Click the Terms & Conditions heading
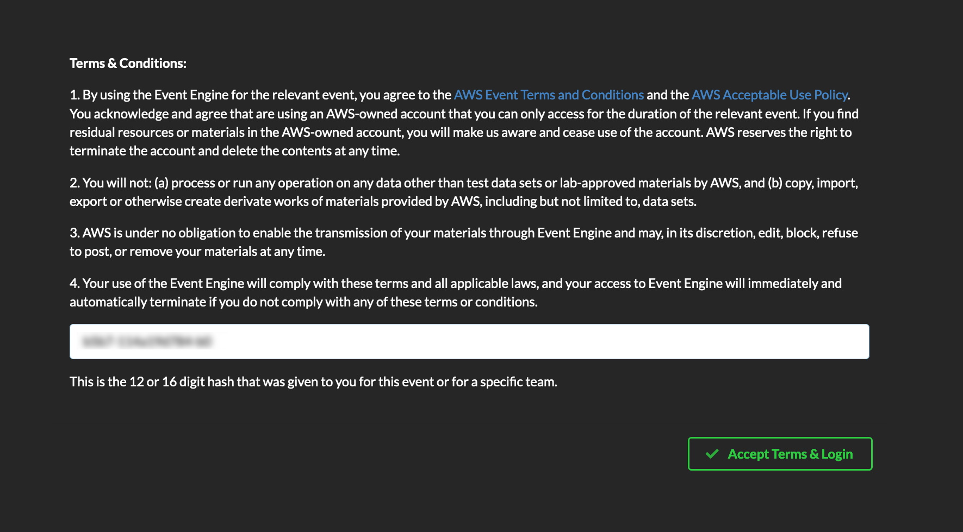The width and height of the screenshot is (963, 532). pos(128,64)
